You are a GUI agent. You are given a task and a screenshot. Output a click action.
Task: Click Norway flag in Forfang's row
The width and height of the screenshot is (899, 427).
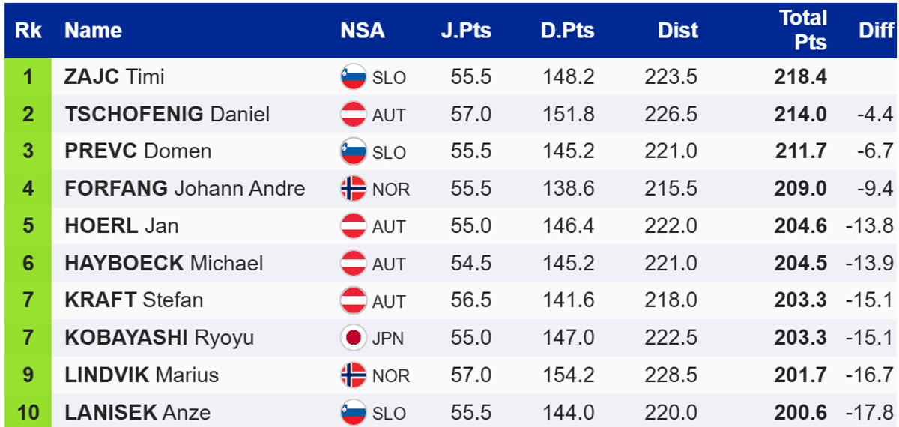tap(353, 189)
